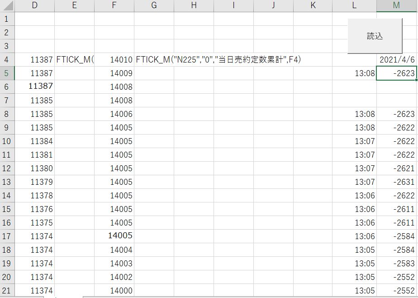Screen dimensions: 418x298
Task: Select cell with value 14009
Action: tap(114, 73)
